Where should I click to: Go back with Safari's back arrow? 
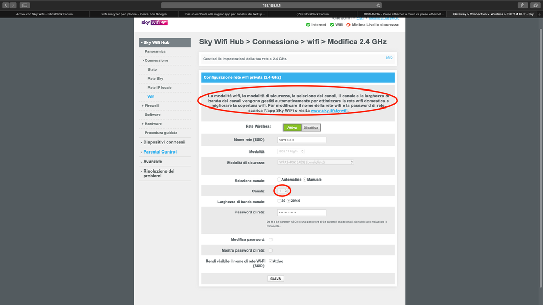[5, 5]
